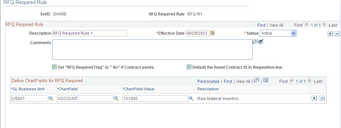Select the RFQ-R1 rule value

(x=195, y=14)
